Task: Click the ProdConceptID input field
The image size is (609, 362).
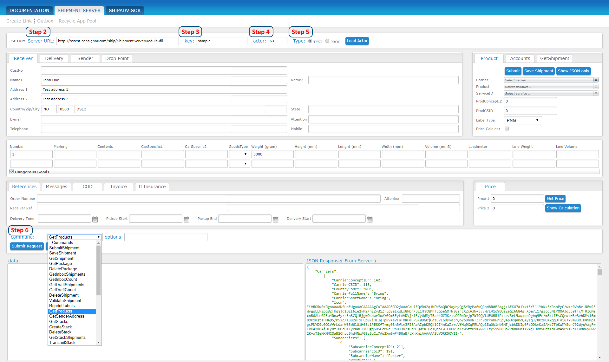Action: pos(530,101)
